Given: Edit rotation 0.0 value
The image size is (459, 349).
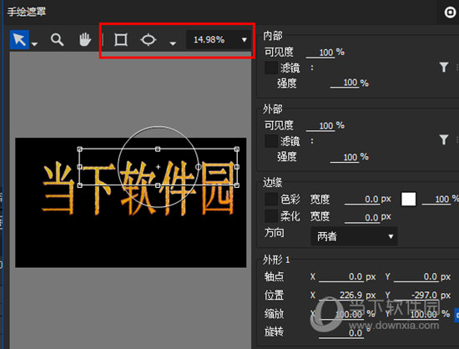Looking at the screenshot, I should 341,333.
